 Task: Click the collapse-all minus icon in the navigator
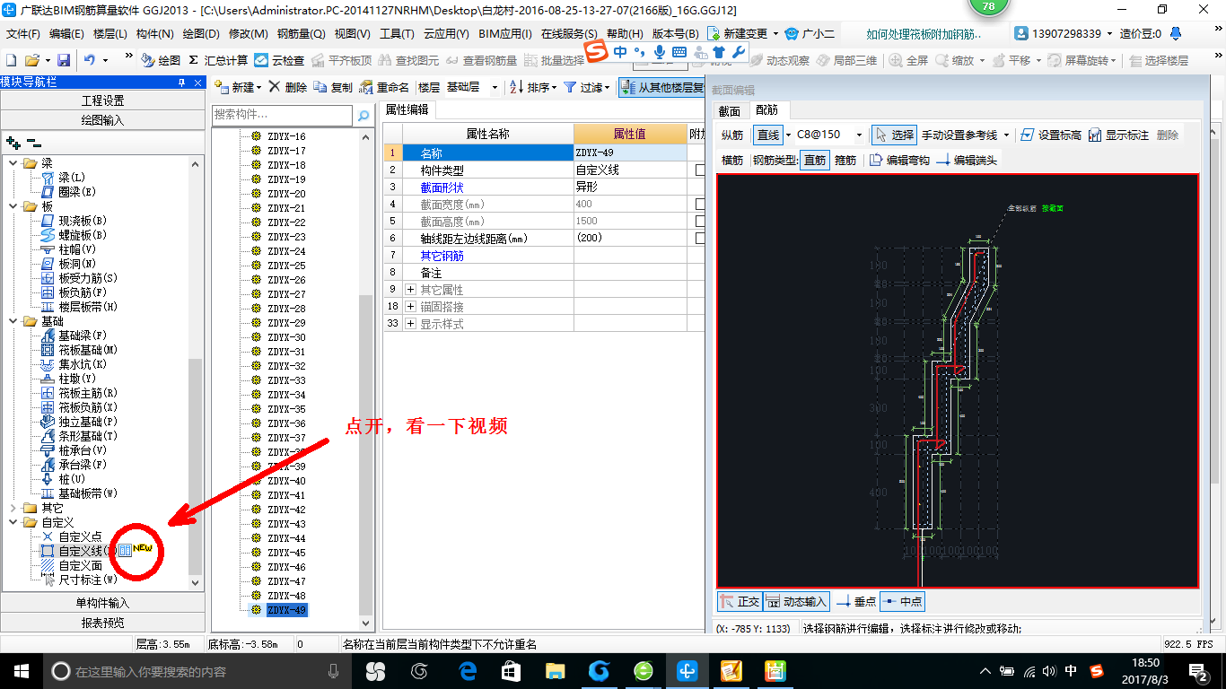(x=33, y=142)
